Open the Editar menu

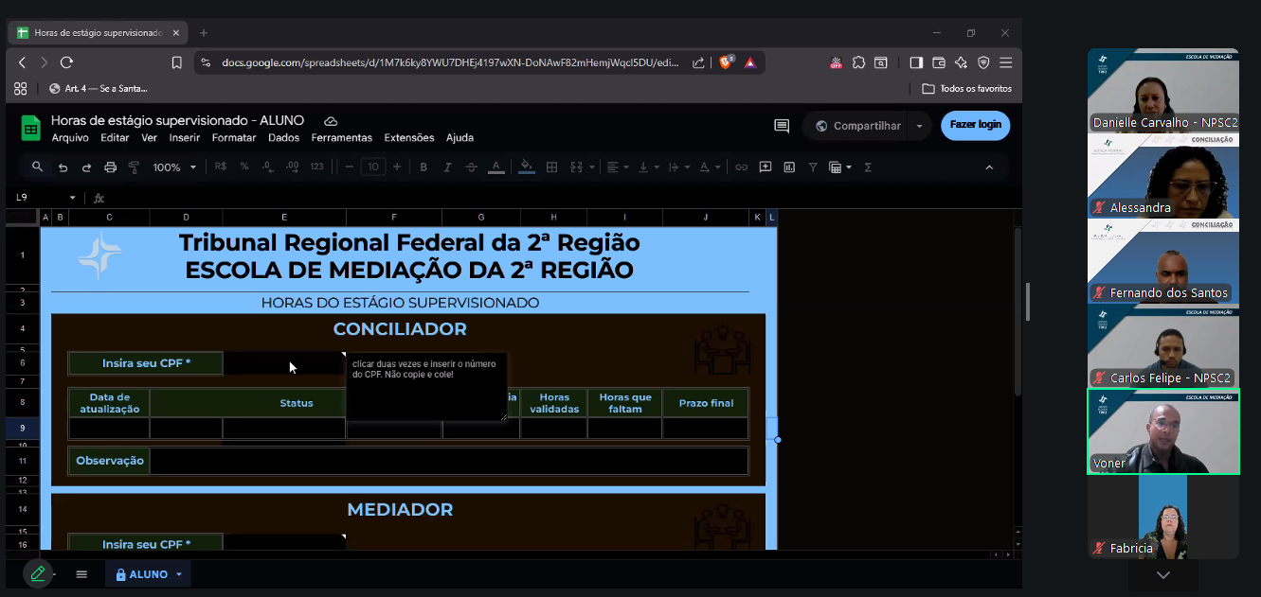115,137
